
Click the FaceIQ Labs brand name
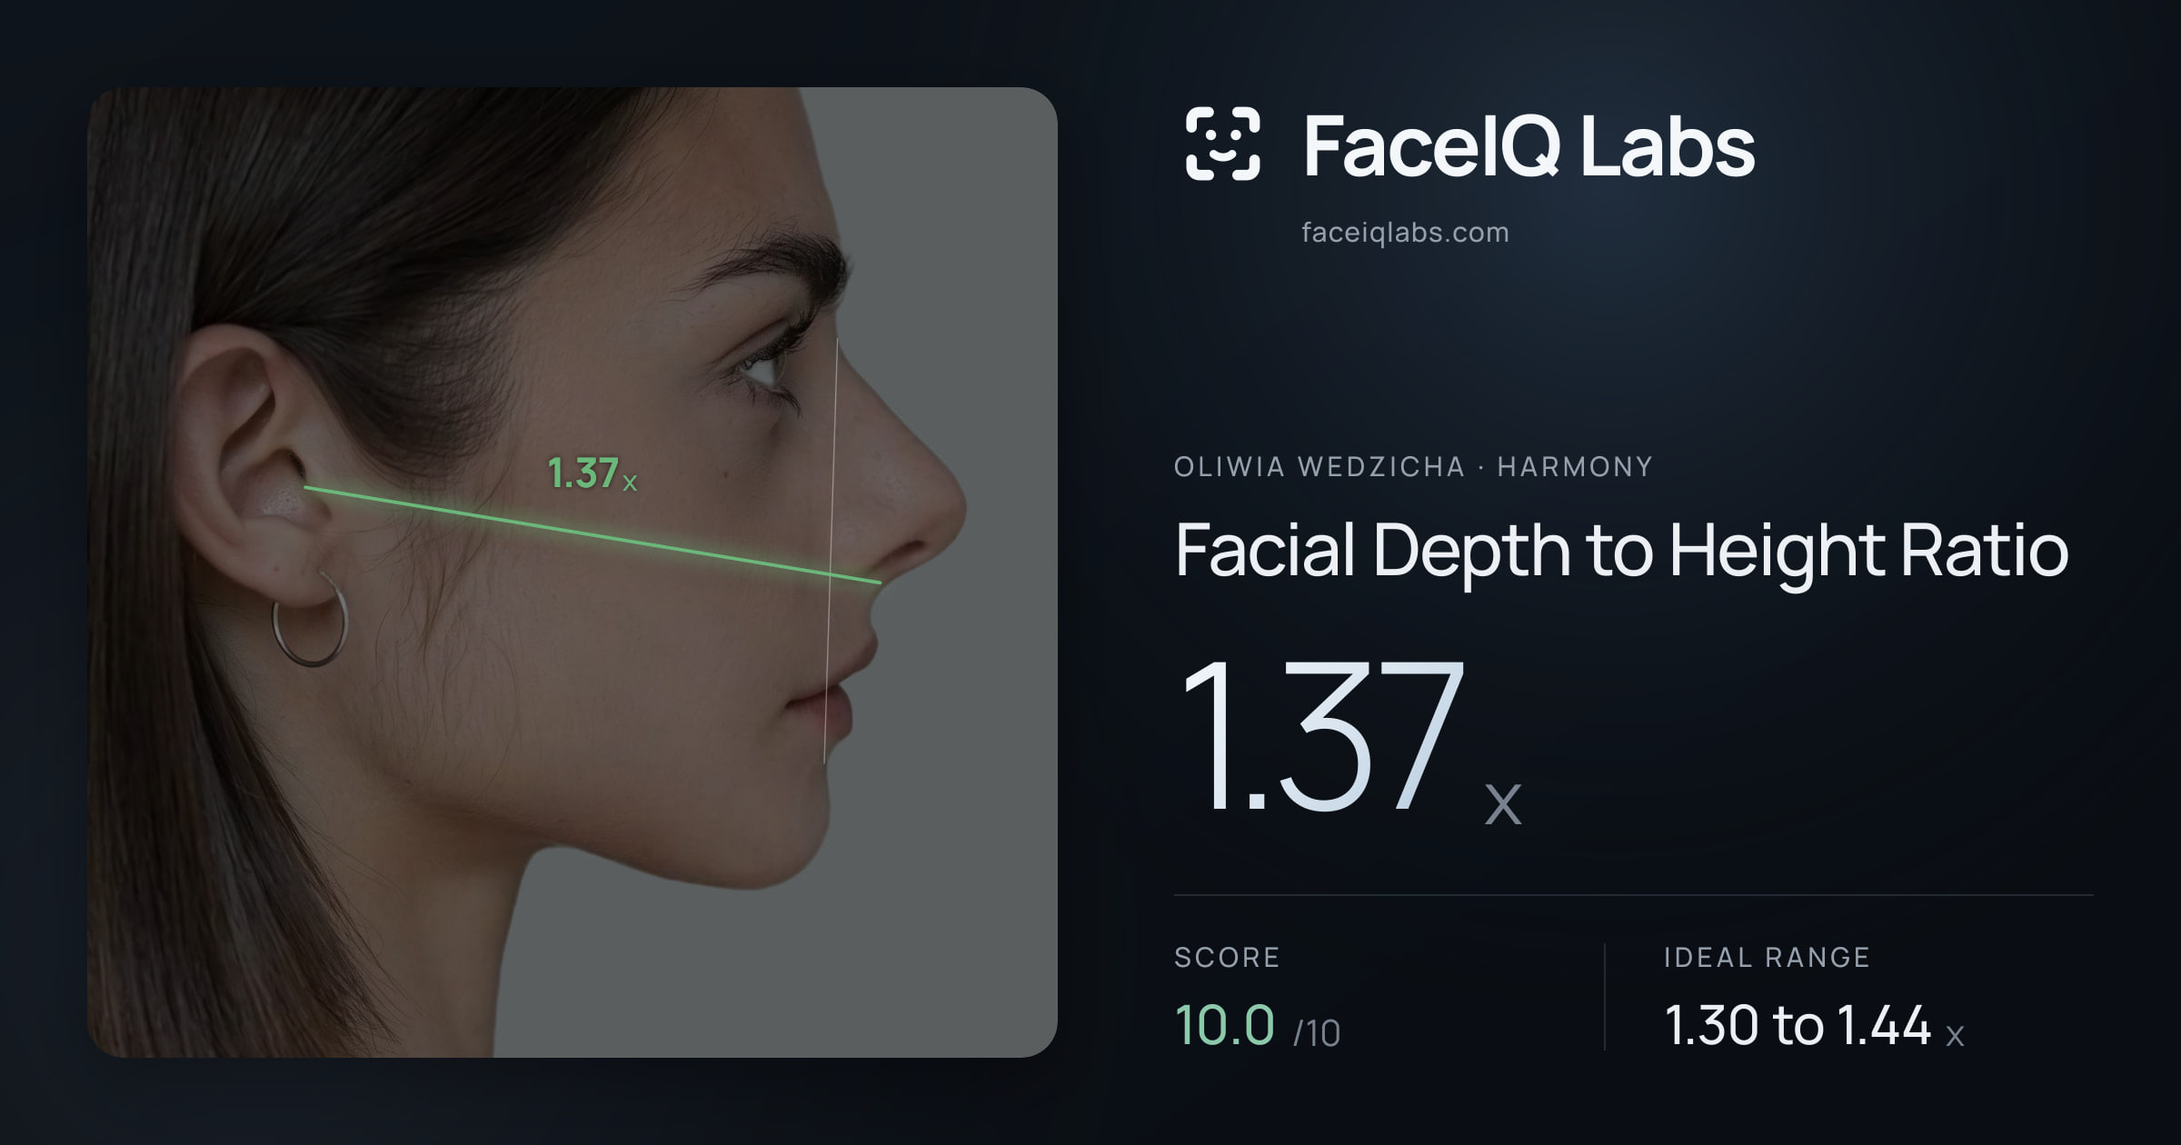1529,145
